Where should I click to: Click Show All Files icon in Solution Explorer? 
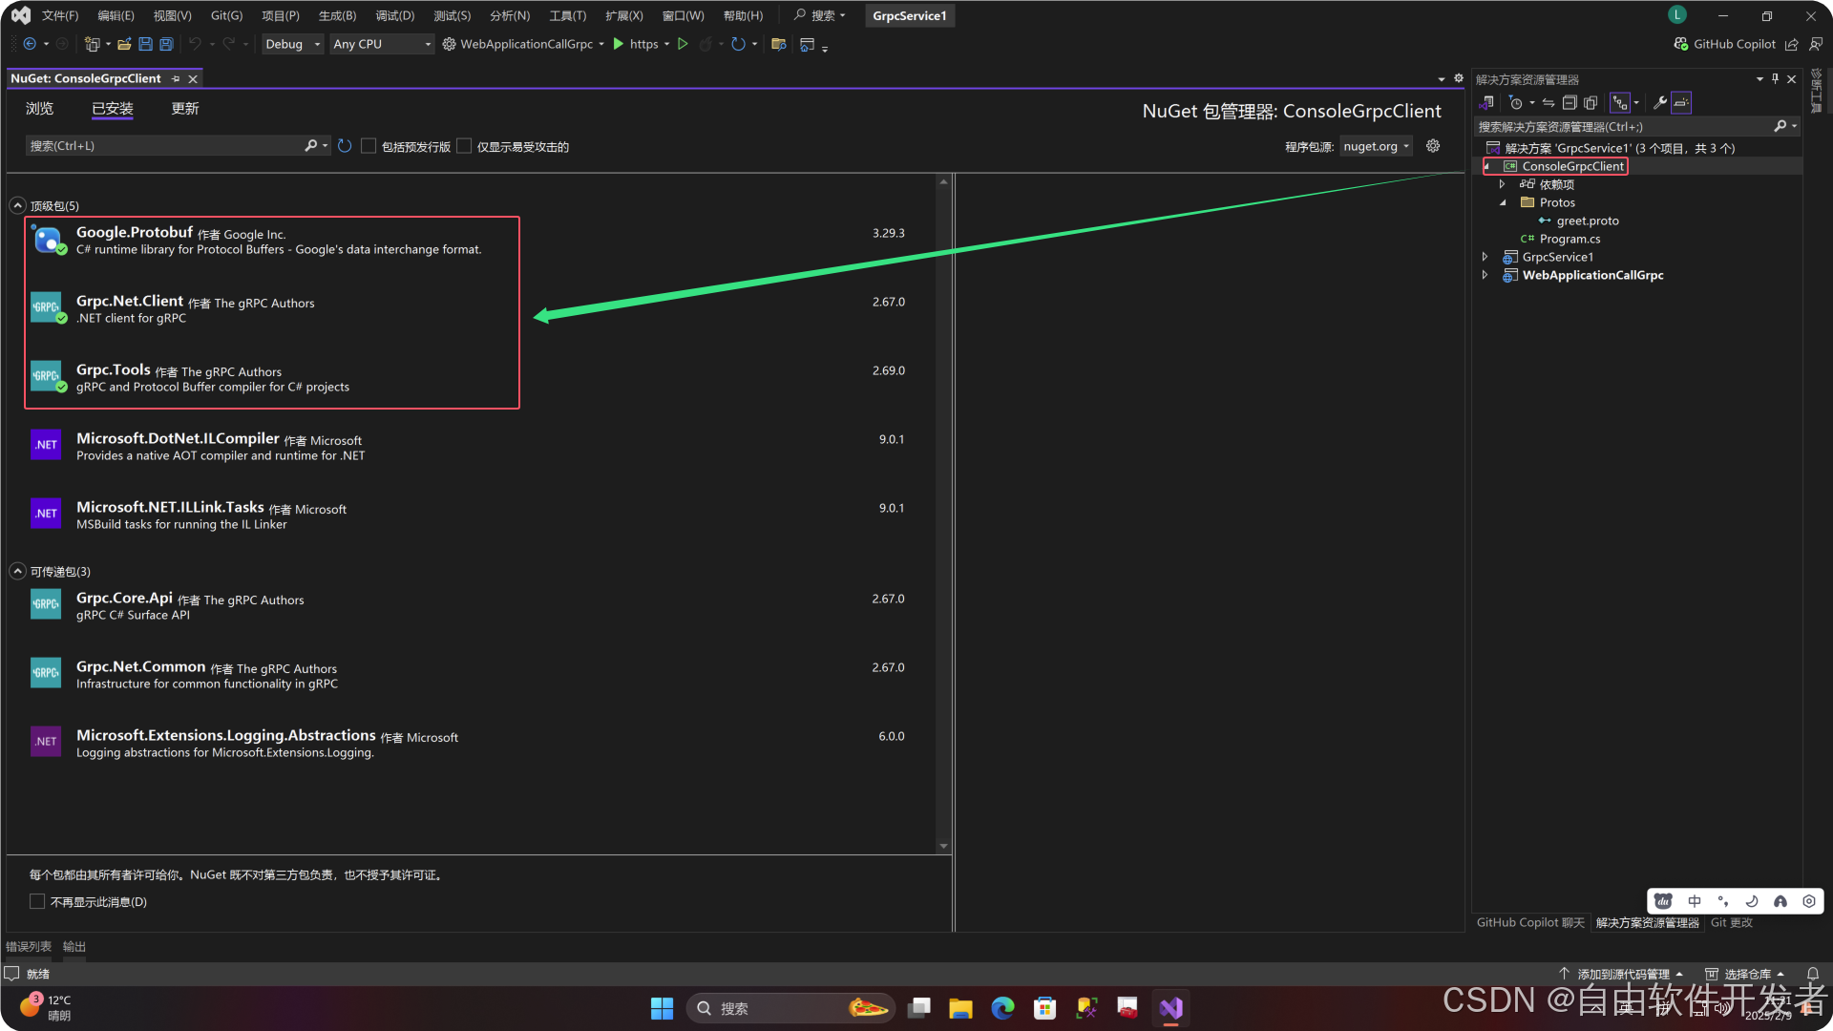pos(1591,103)
